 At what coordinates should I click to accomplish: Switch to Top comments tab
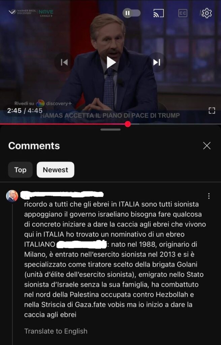pos(20,170)
